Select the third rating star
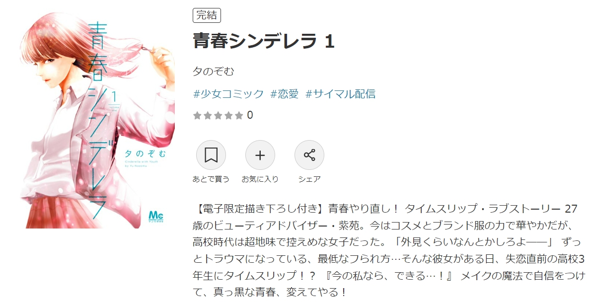This screenshot has width=592, height=306. 218,115
